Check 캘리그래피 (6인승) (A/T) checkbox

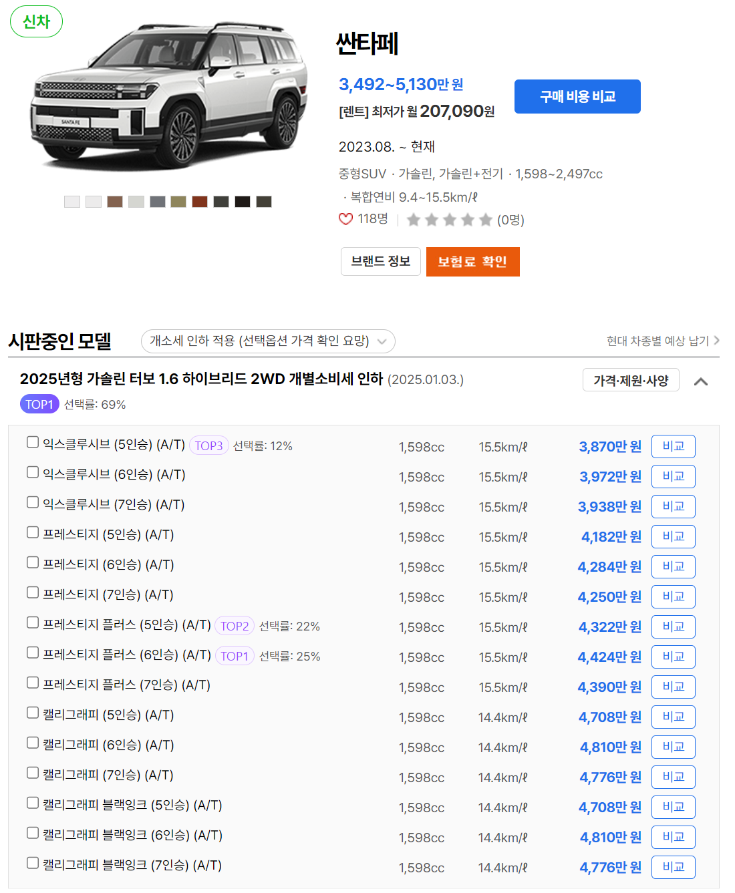point(33,743)
